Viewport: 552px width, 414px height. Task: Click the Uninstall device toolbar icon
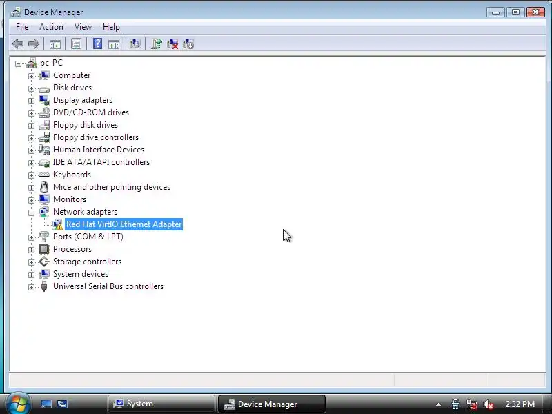point(172,43)
